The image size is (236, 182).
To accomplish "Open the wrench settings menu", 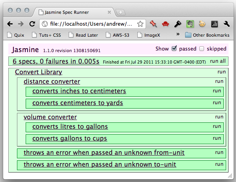I will [227, 24].
